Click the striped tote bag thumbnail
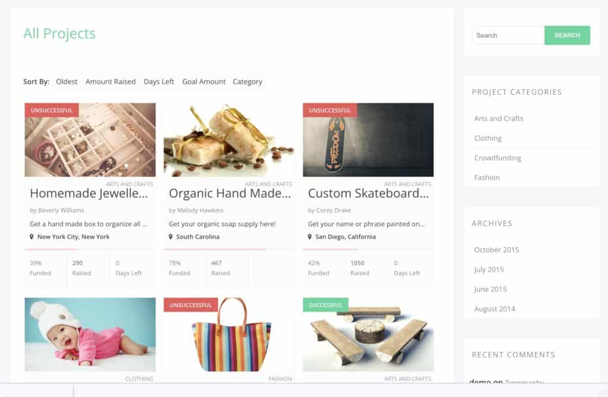608x397 pixels. point(229,335)
